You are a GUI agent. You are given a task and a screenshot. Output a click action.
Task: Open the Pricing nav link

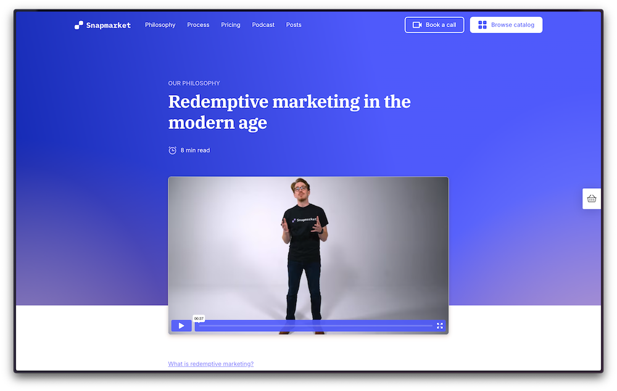(x=231, y=25)
